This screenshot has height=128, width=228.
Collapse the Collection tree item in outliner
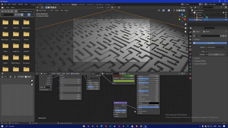(192, 13)
